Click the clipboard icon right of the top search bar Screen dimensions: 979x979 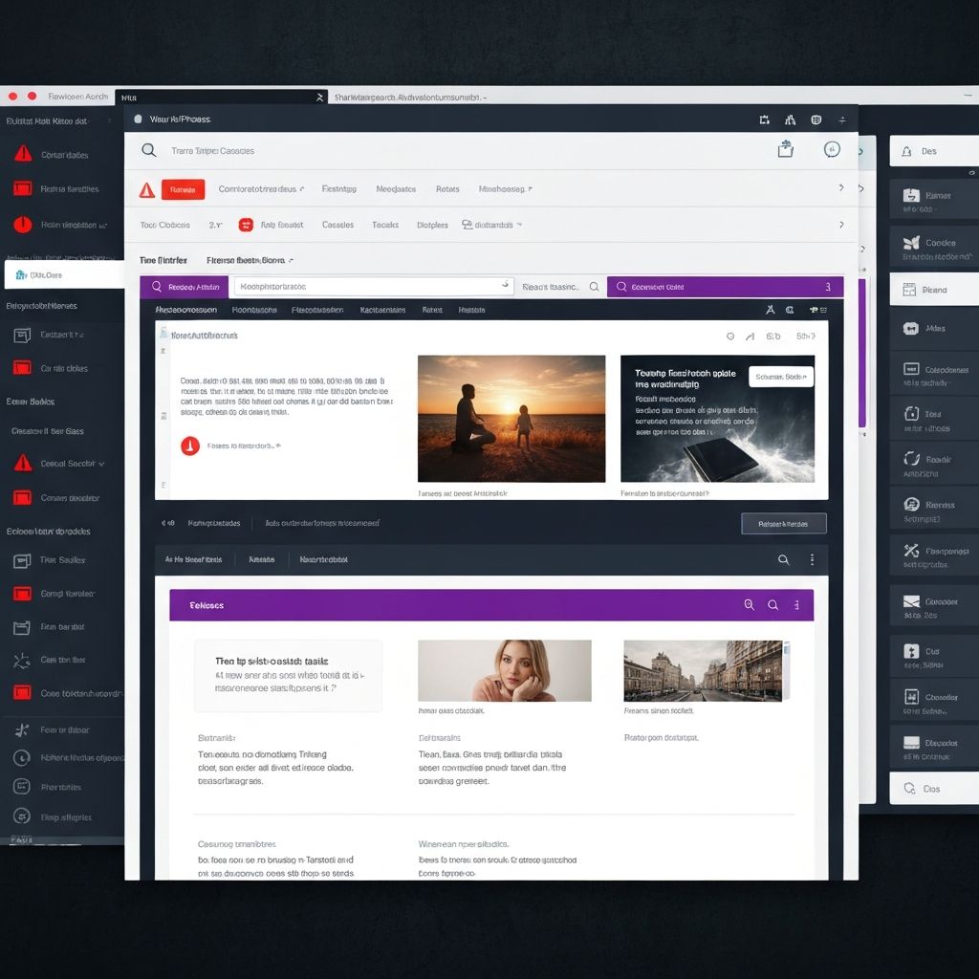click(x=785, y=149)
